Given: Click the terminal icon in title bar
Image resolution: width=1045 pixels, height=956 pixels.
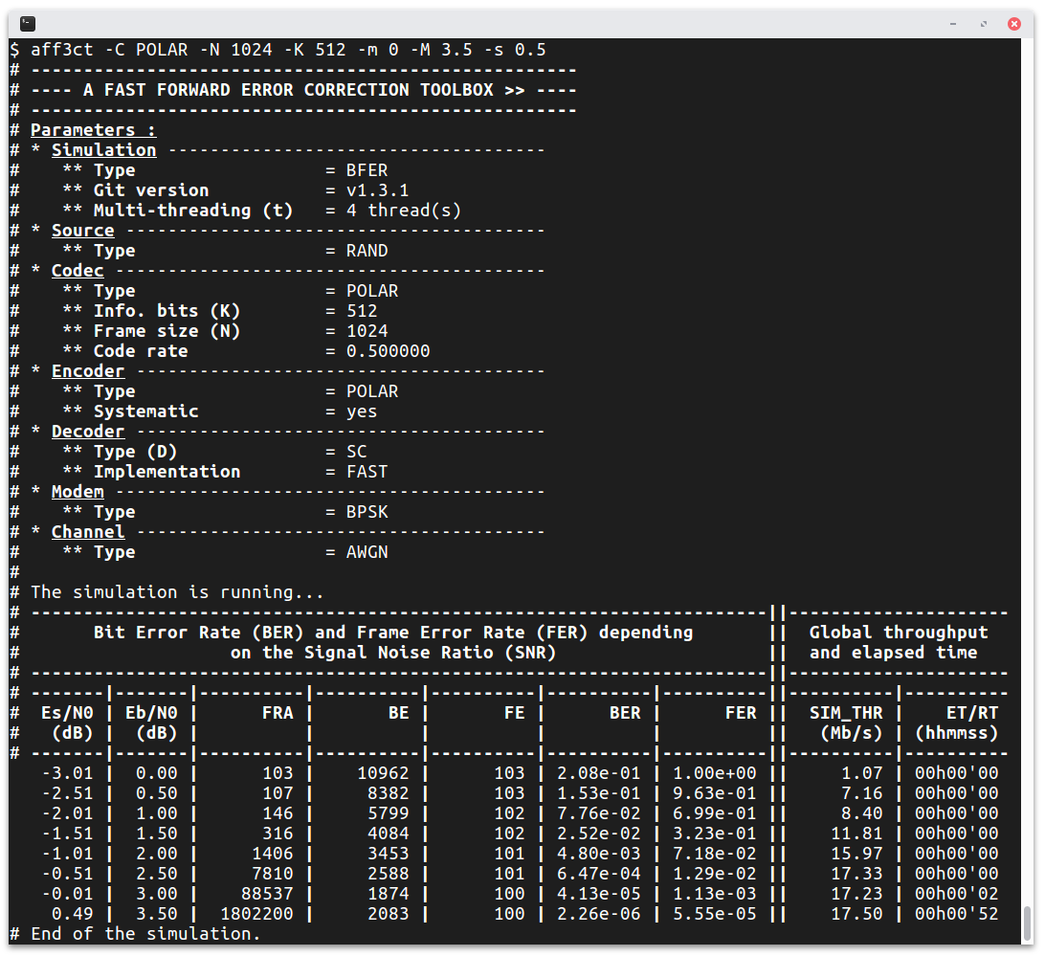Looking at the screenshot, I should (x=28, y=24).
